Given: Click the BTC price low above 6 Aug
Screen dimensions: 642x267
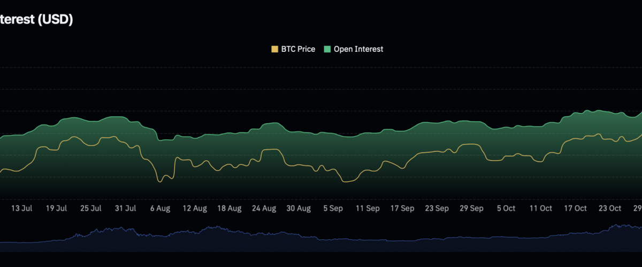Looking at the screenshot, I should 160,182.
